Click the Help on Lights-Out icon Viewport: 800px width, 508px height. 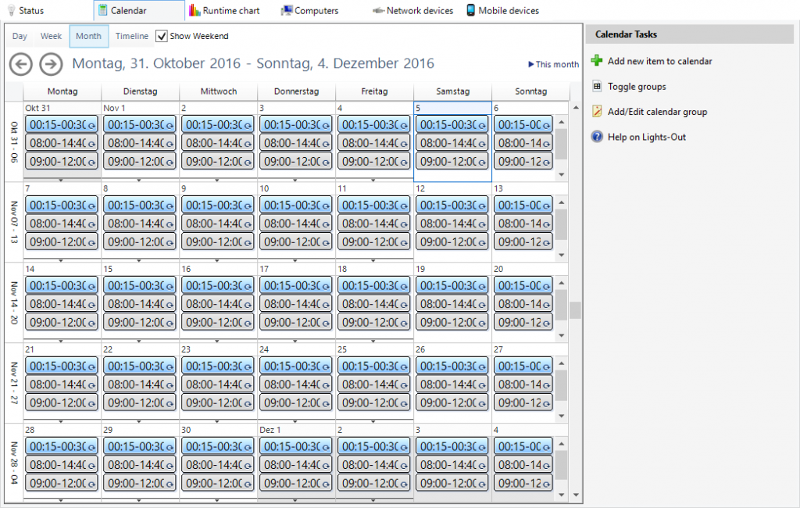point(597,137)
